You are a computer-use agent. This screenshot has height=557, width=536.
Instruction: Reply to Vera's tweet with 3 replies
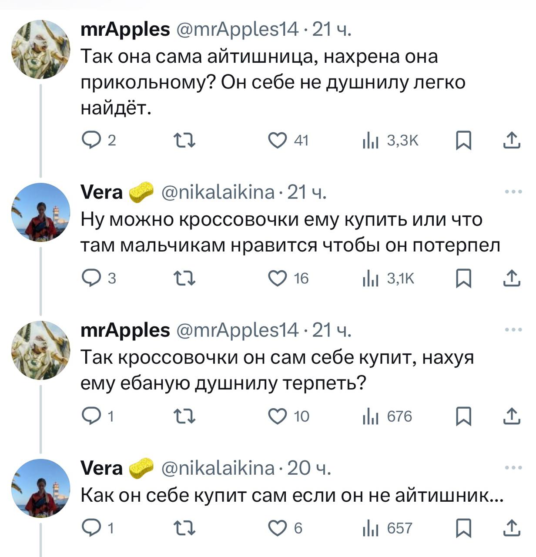tap(91, 278)
